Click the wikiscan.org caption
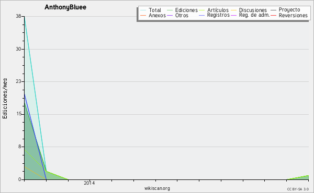This screenshot has width=314, height=193. (157, 188)
